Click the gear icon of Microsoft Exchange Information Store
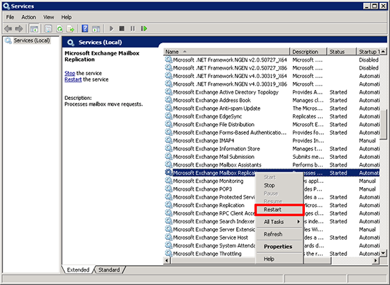The height and width of the screenshot is (285, 390). [x=169, y=148]
